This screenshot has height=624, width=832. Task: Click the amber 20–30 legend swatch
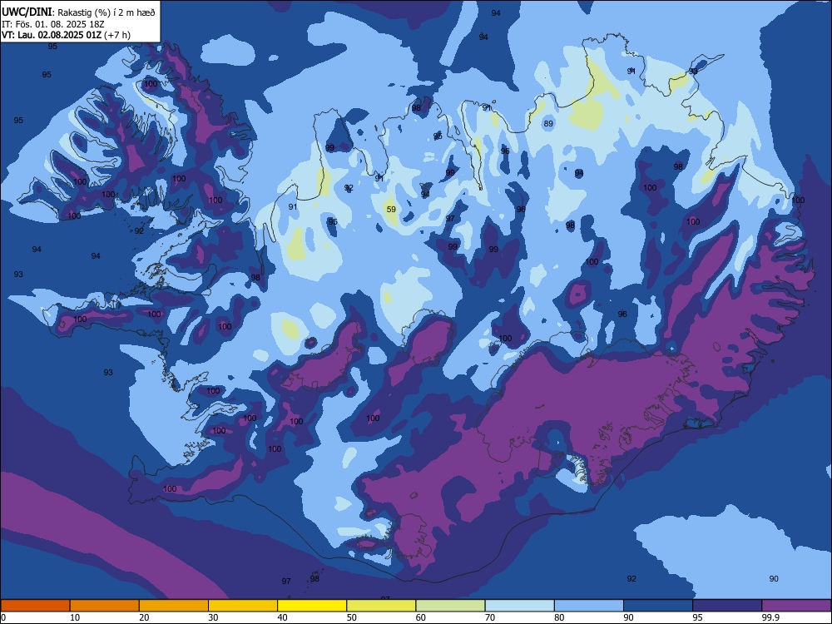click(x=174, y=606)
